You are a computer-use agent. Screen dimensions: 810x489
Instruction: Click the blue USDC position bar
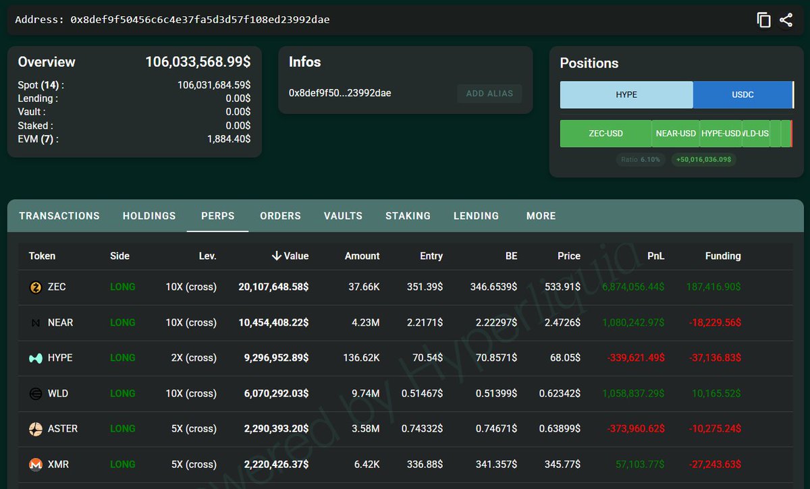point(742,95)
